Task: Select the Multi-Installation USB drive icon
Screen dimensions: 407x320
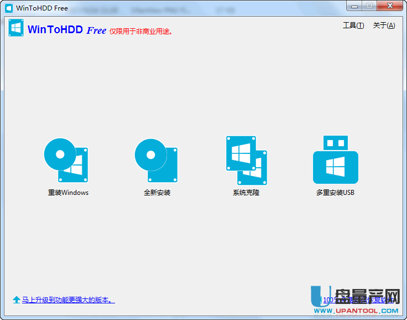Action: coord(335,160)
